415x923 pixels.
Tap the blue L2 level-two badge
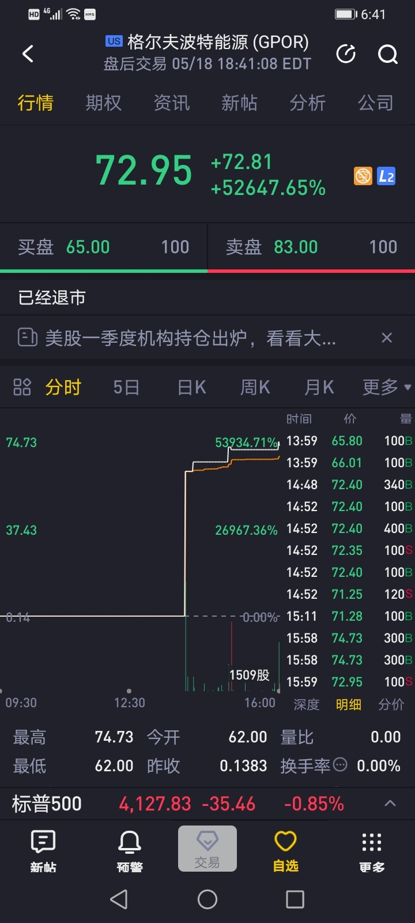tap(386, 176)
